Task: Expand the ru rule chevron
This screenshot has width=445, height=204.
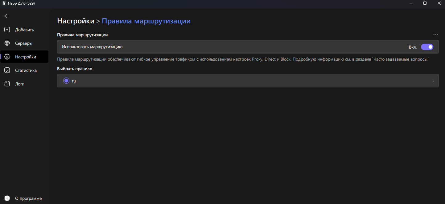Action: point(433,81)
